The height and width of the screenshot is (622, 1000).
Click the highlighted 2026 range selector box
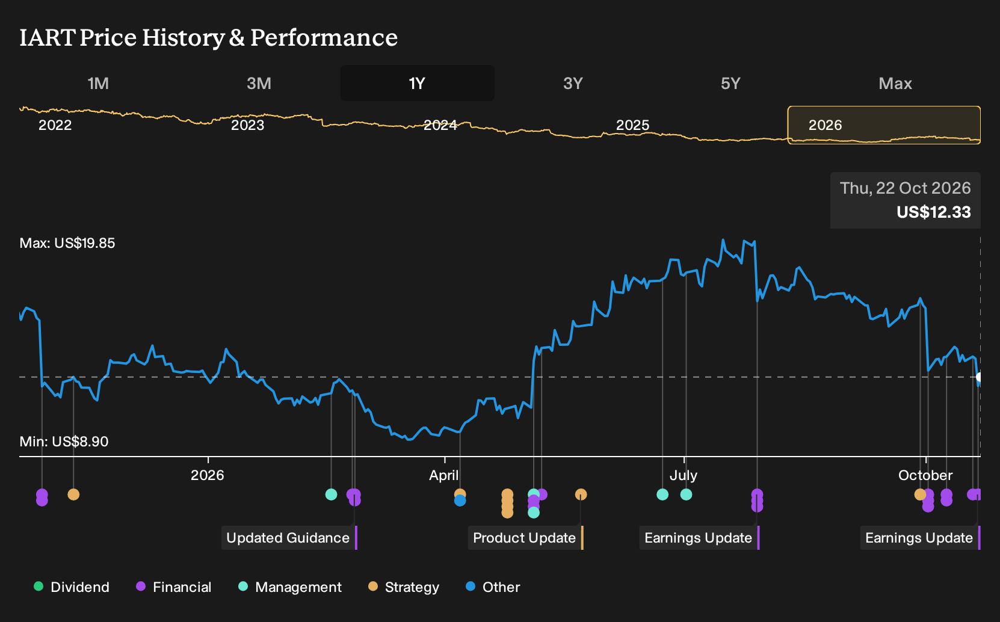[884, 125]
